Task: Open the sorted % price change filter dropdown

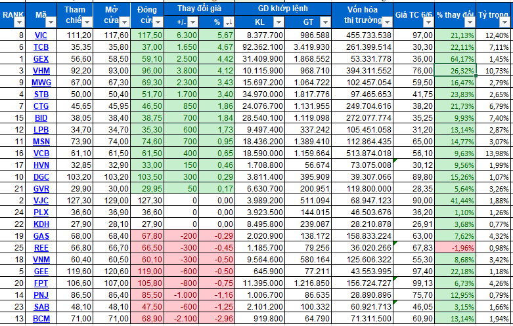Action: tap(229, 22)
